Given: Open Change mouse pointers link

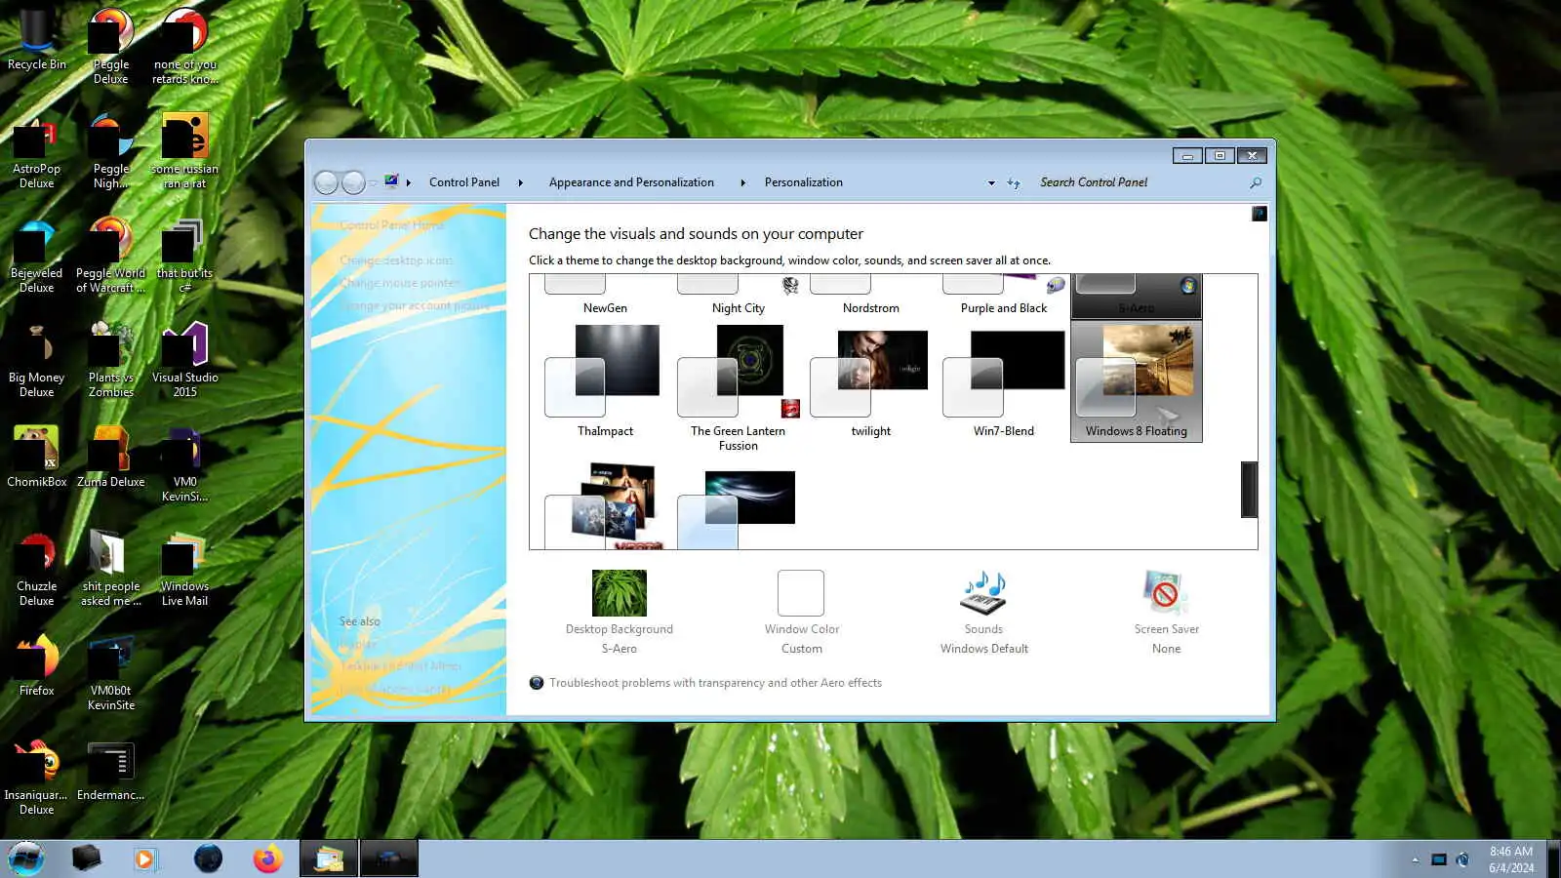Looking at the screenshot, I should (x=399, y=283).
